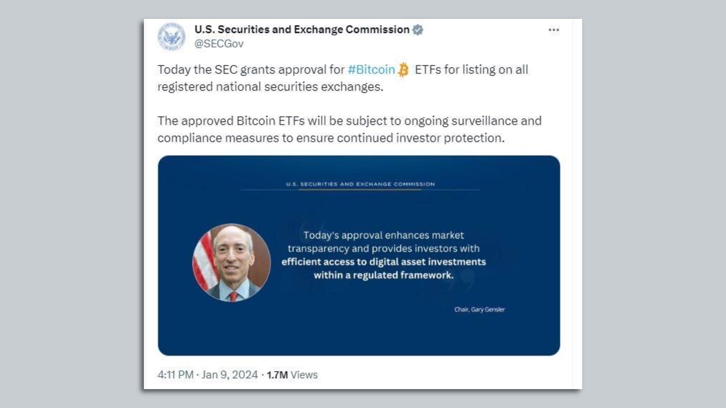The width and height of the screenshot is (726, 408).
Task: Click the circular portrait photo in the image
Action: pyautogui.click(x=231, y=263)
